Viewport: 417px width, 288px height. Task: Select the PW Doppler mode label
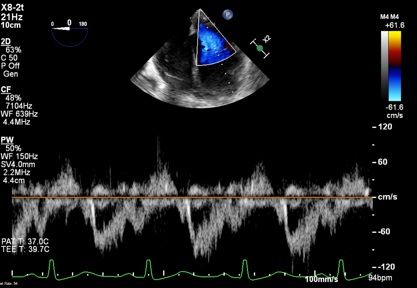[x=8, y=140]
